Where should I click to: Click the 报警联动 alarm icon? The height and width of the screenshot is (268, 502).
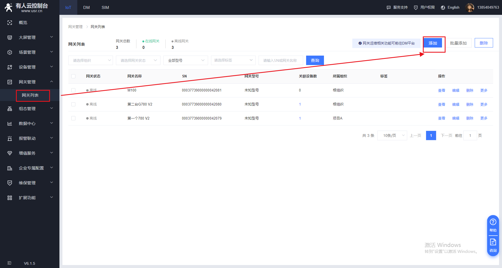tap(10, 138)
